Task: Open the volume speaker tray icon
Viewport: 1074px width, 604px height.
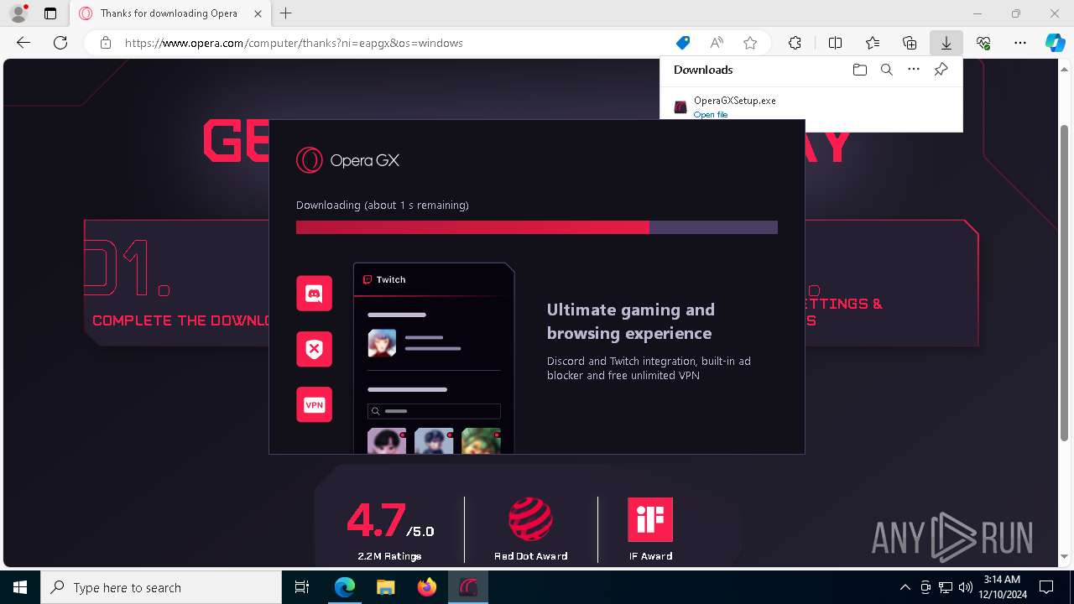Action: coord(965,587)
